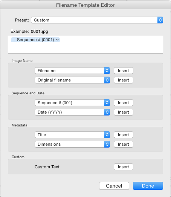Cancel the Filename Template Editor
Viewport: 171px width, 197px height.
[x=114, y=186]
